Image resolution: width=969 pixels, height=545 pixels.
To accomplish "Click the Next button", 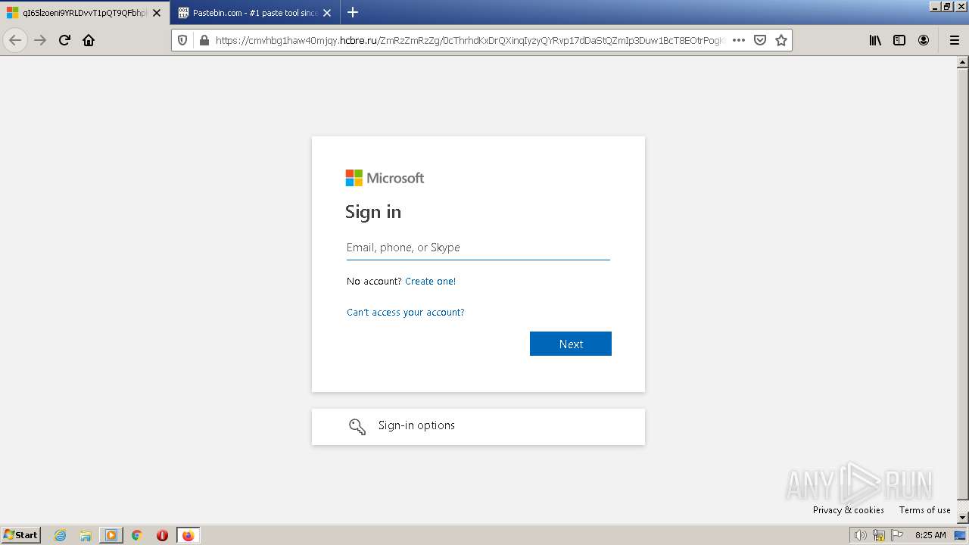I will tap(571, 344).
